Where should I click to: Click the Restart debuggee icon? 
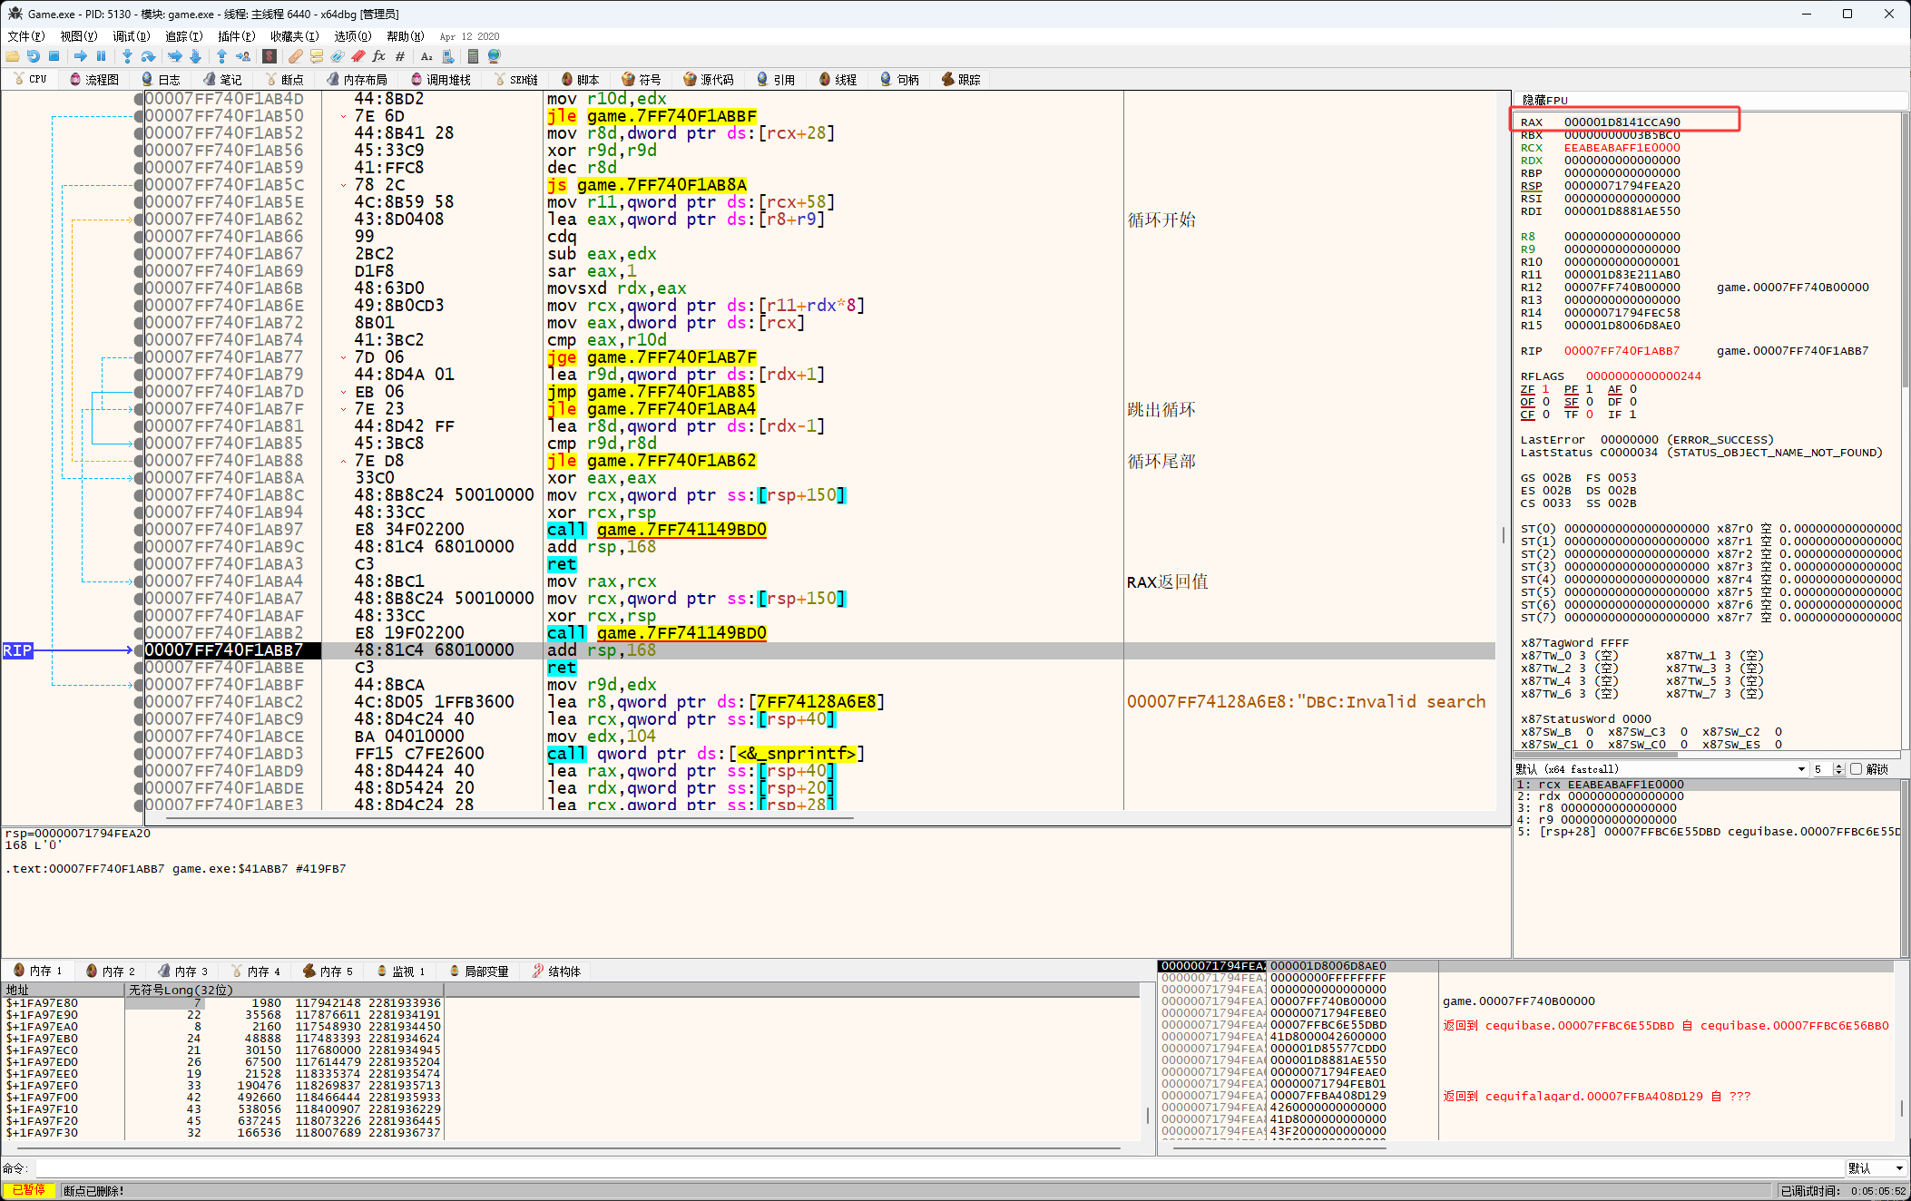pos(33,56)
